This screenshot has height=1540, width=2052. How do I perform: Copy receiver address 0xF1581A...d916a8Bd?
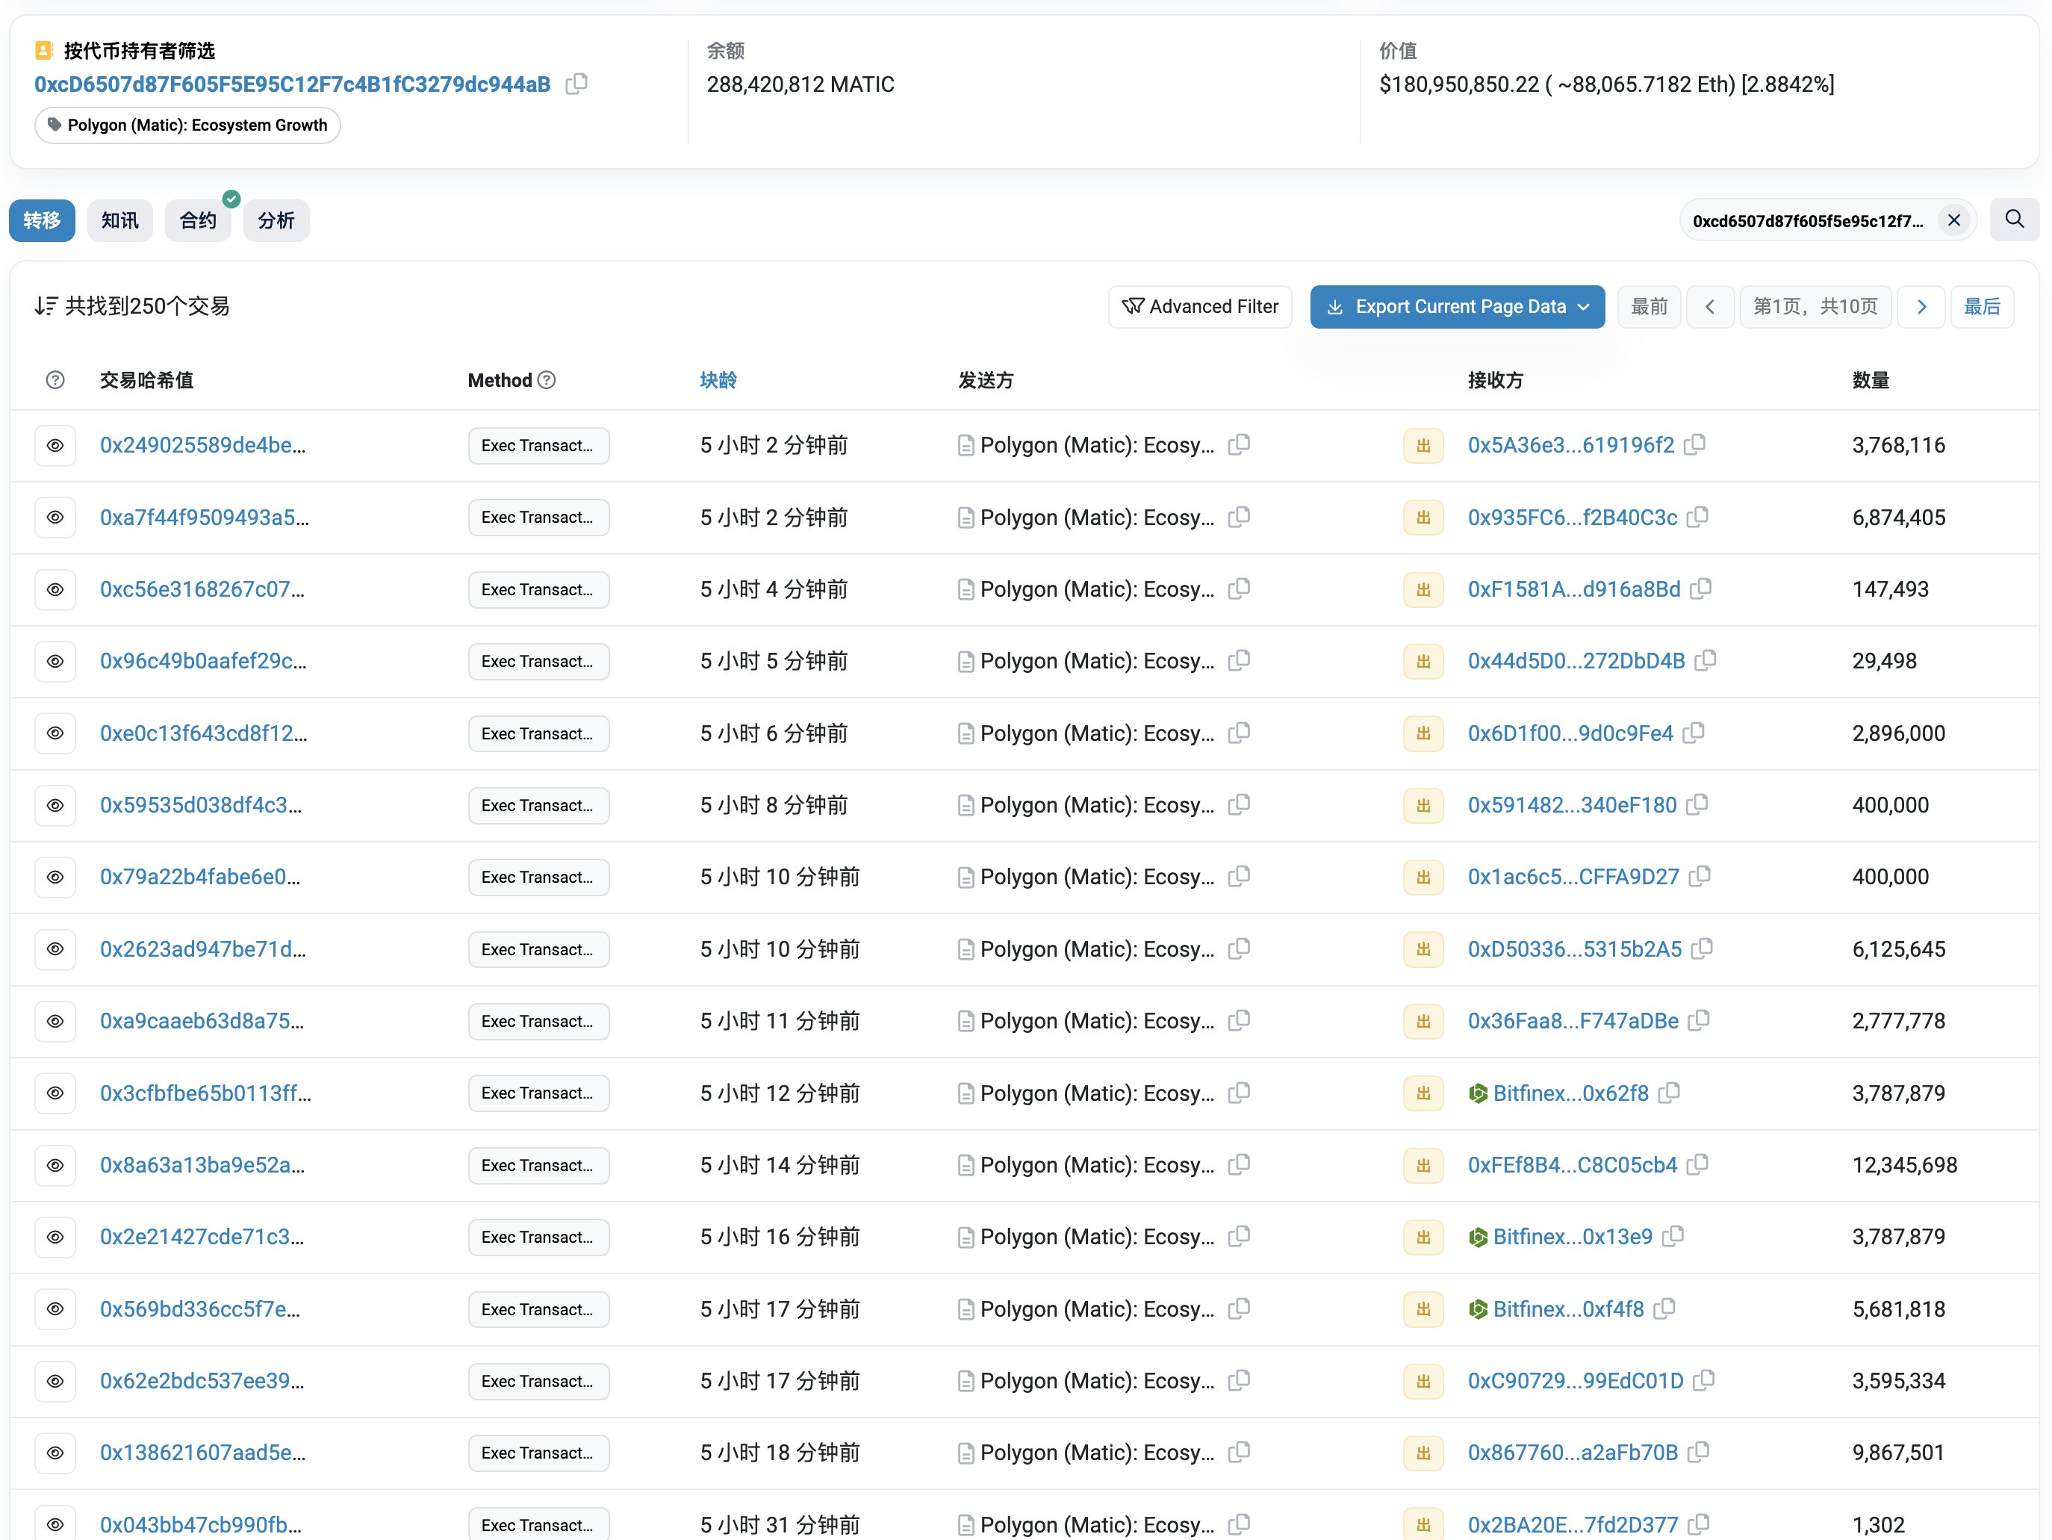pyautogui.click(x=1701, y=589)
